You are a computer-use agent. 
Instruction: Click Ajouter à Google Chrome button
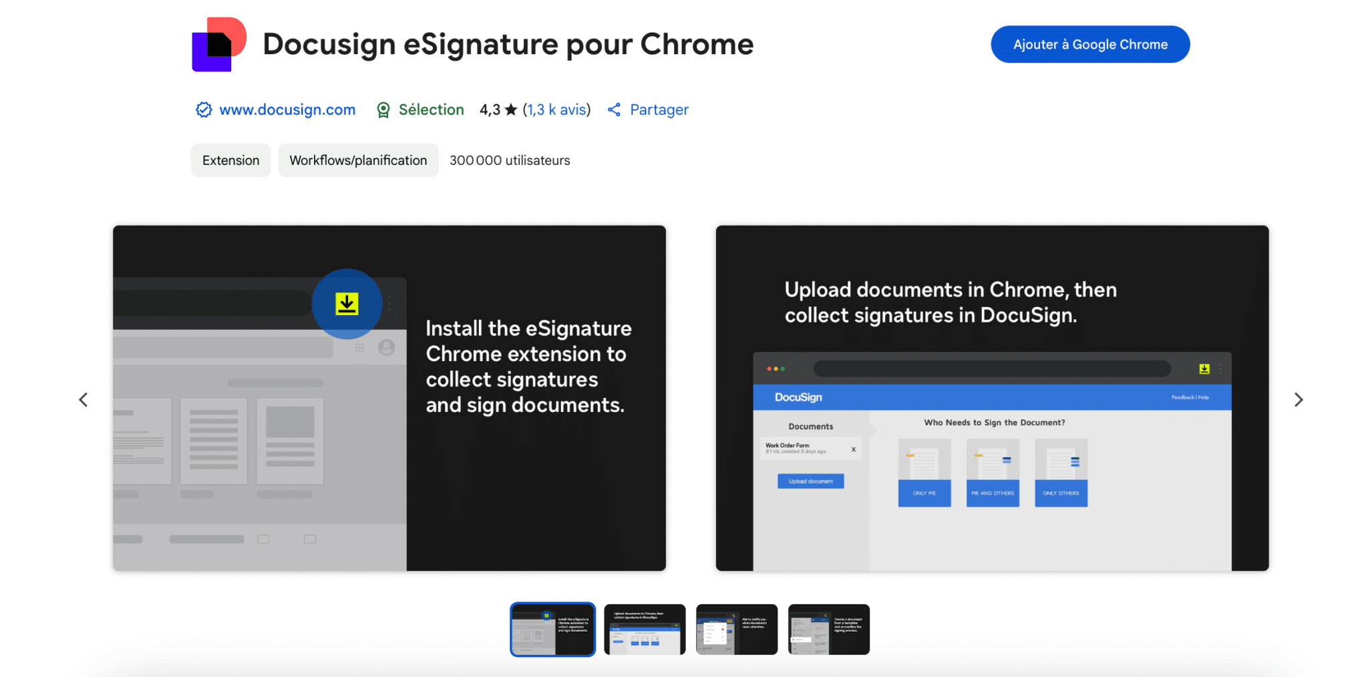coord(1089,45)
